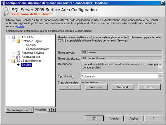Click inside the Descrizione text box
The image size is (166, 125).
point(120,67)
